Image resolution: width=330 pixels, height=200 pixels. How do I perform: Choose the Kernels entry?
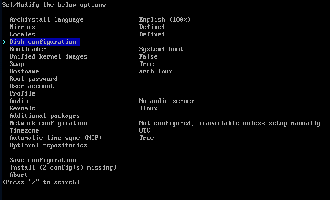[x=22, y=109]
